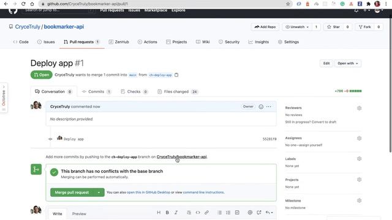Open the Milestone settings gear
The width and height of the screenshot is (392, 220).
coord(360,200)
